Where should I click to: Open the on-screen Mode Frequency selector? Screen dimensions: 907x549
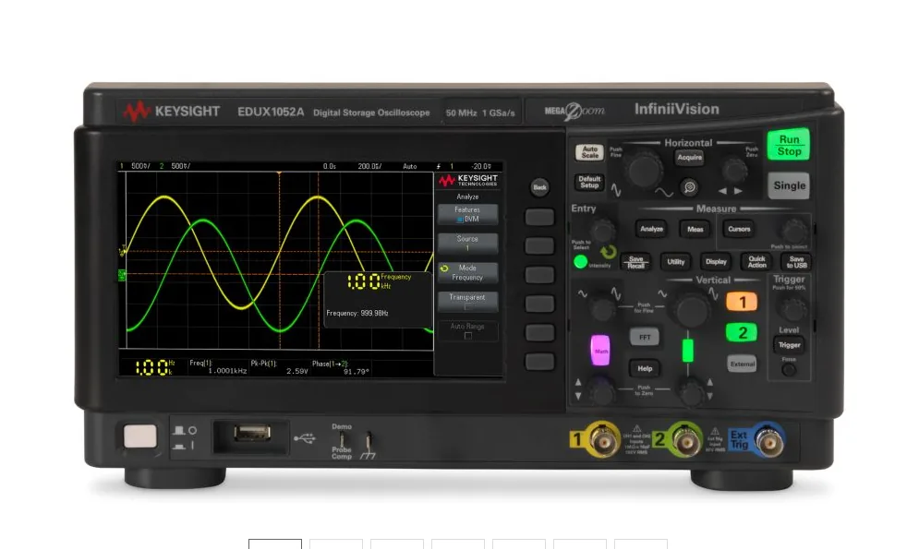click(x=467, y=273)
